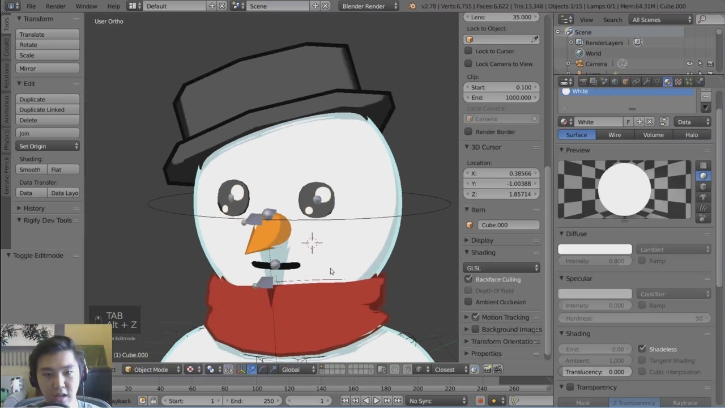Click the Render camera properties icon
Screen dimensions: 725x408
(x=583, y=82)
